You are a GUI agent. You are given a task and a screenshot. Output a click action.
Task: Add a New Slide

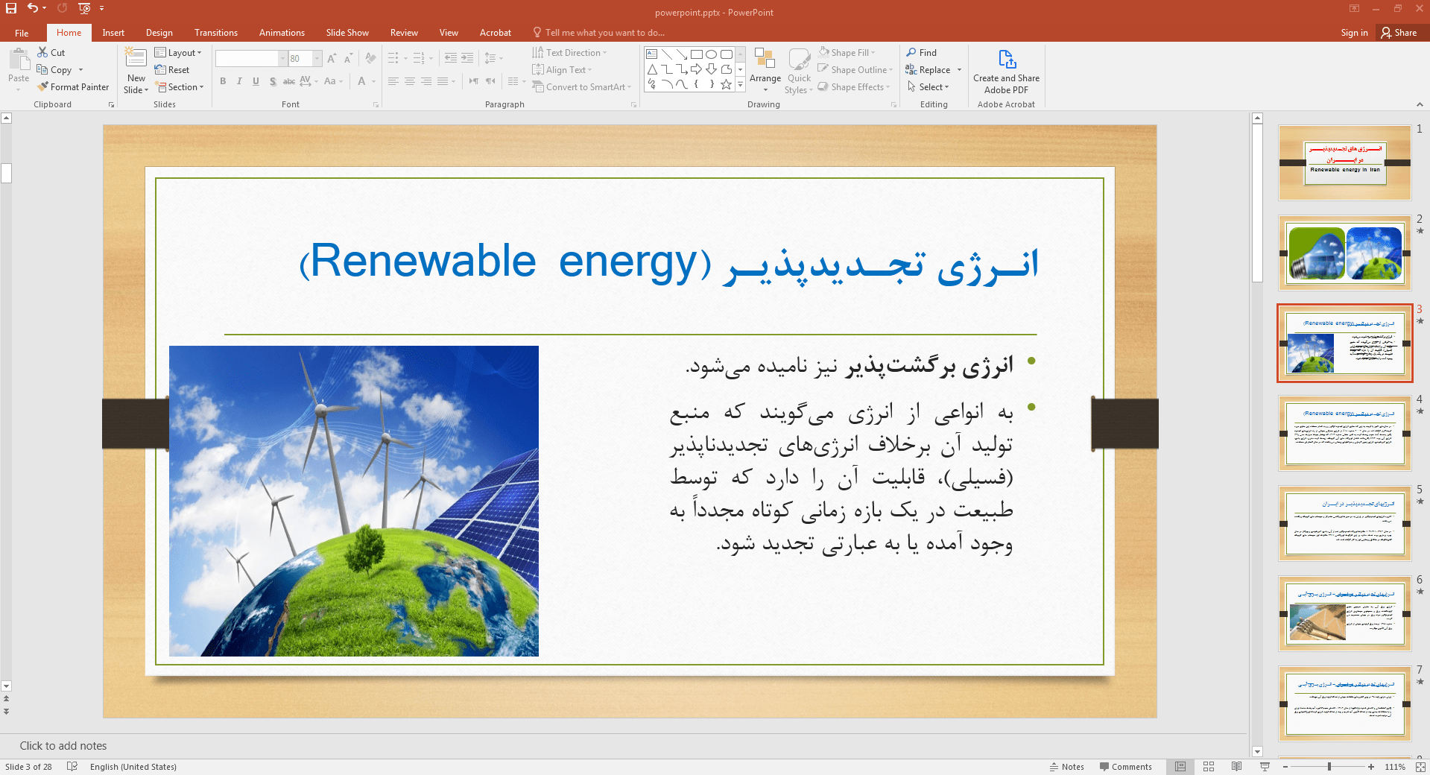136,70
